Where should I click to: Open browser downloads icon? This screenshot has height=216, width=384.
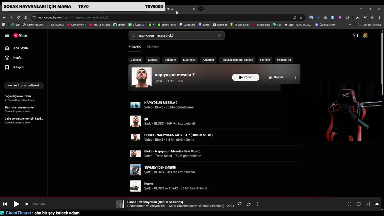point(358,17)
